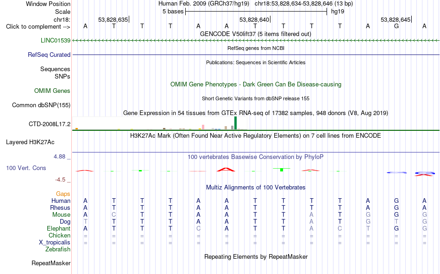The height and width of the screenshot is (274, 440).
Task: Click the Common dbSNP(155) label
Action: coord(41,105)
